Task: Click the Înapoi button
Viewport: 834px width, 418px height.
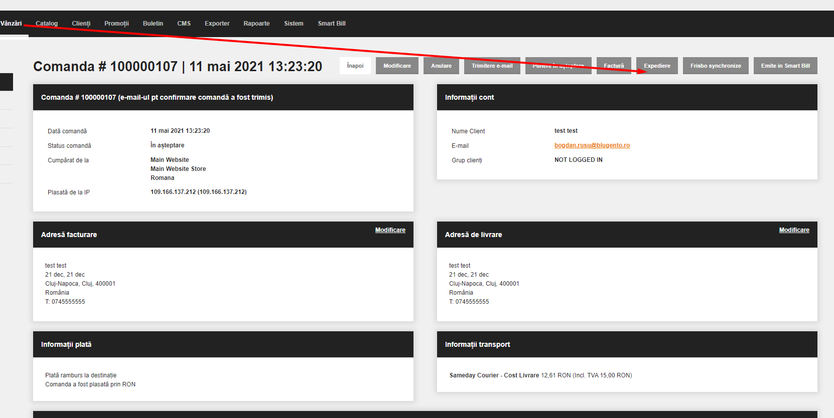Action: (355, 66)
